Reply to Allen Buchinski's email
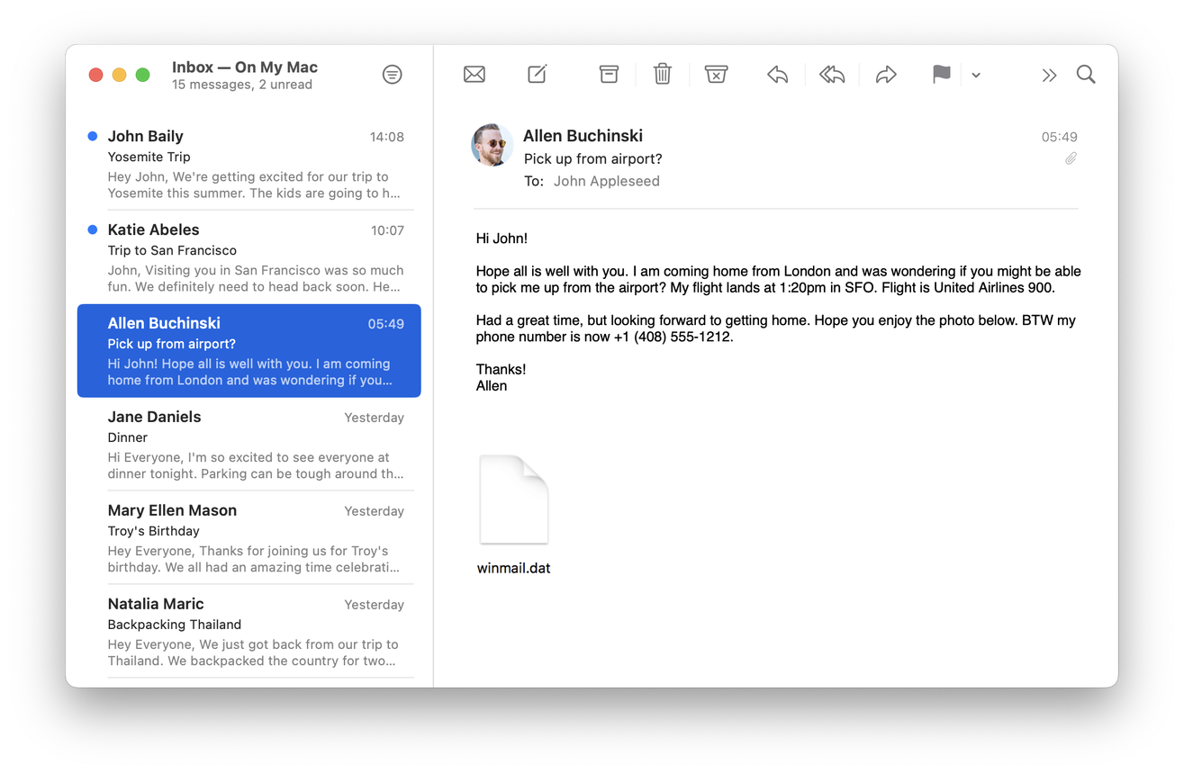The width and height of the screenshot is (1184, 774). 778,75
